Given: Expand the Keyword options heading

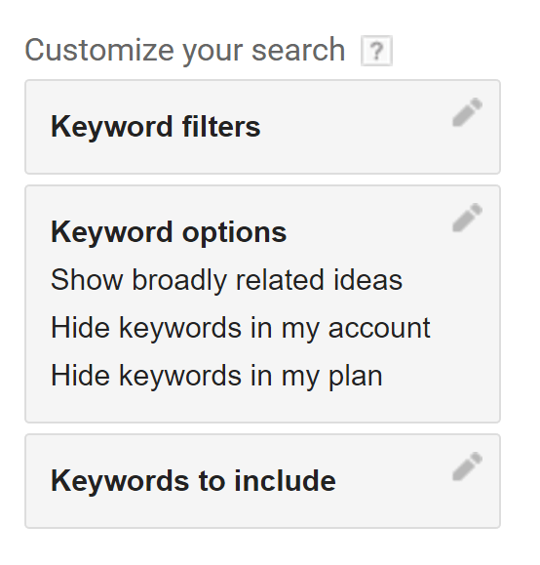Looking at the screenshot, I should [169, 232].
